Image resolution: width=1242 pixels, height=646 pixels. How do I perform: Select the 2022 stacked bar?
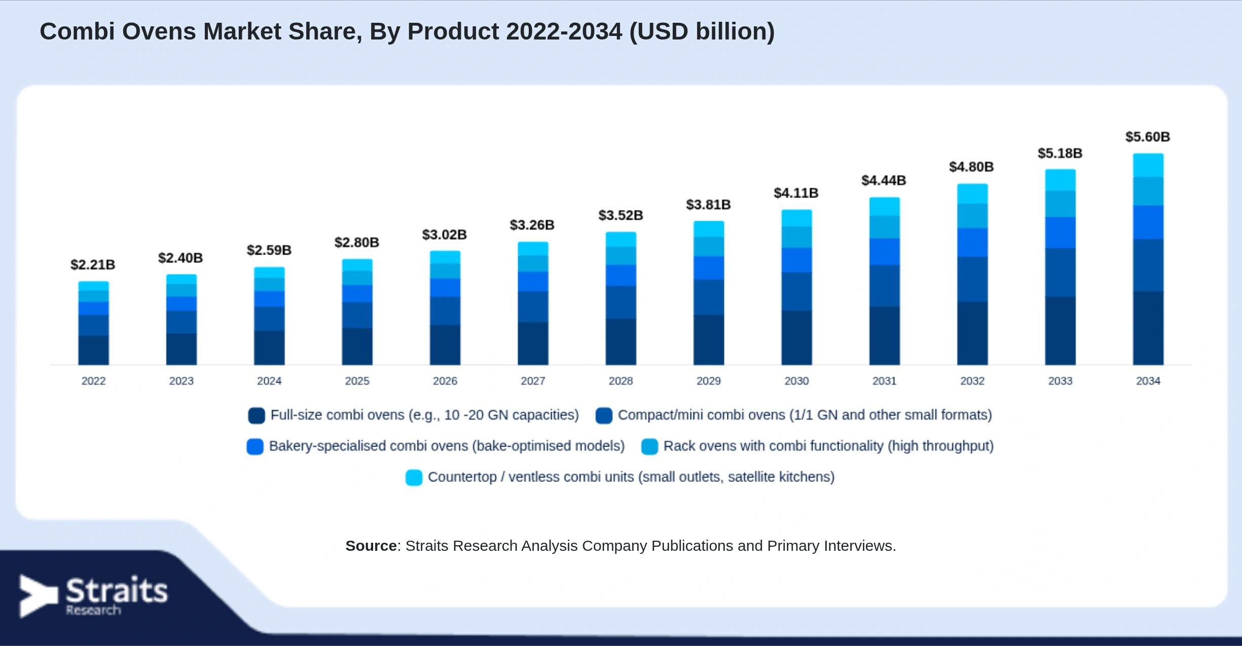click(93, 323)
